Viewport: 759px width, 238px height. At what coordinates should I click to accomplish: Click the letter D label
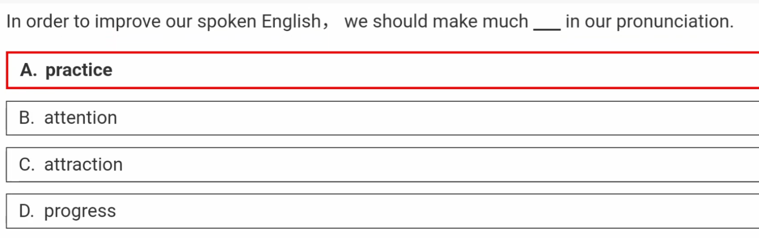pos(27,211)
